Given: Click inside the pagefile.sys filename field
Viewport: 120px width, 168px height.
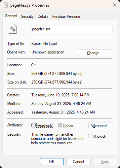Looking at the screenshot, I should click(x=72, y=29).
